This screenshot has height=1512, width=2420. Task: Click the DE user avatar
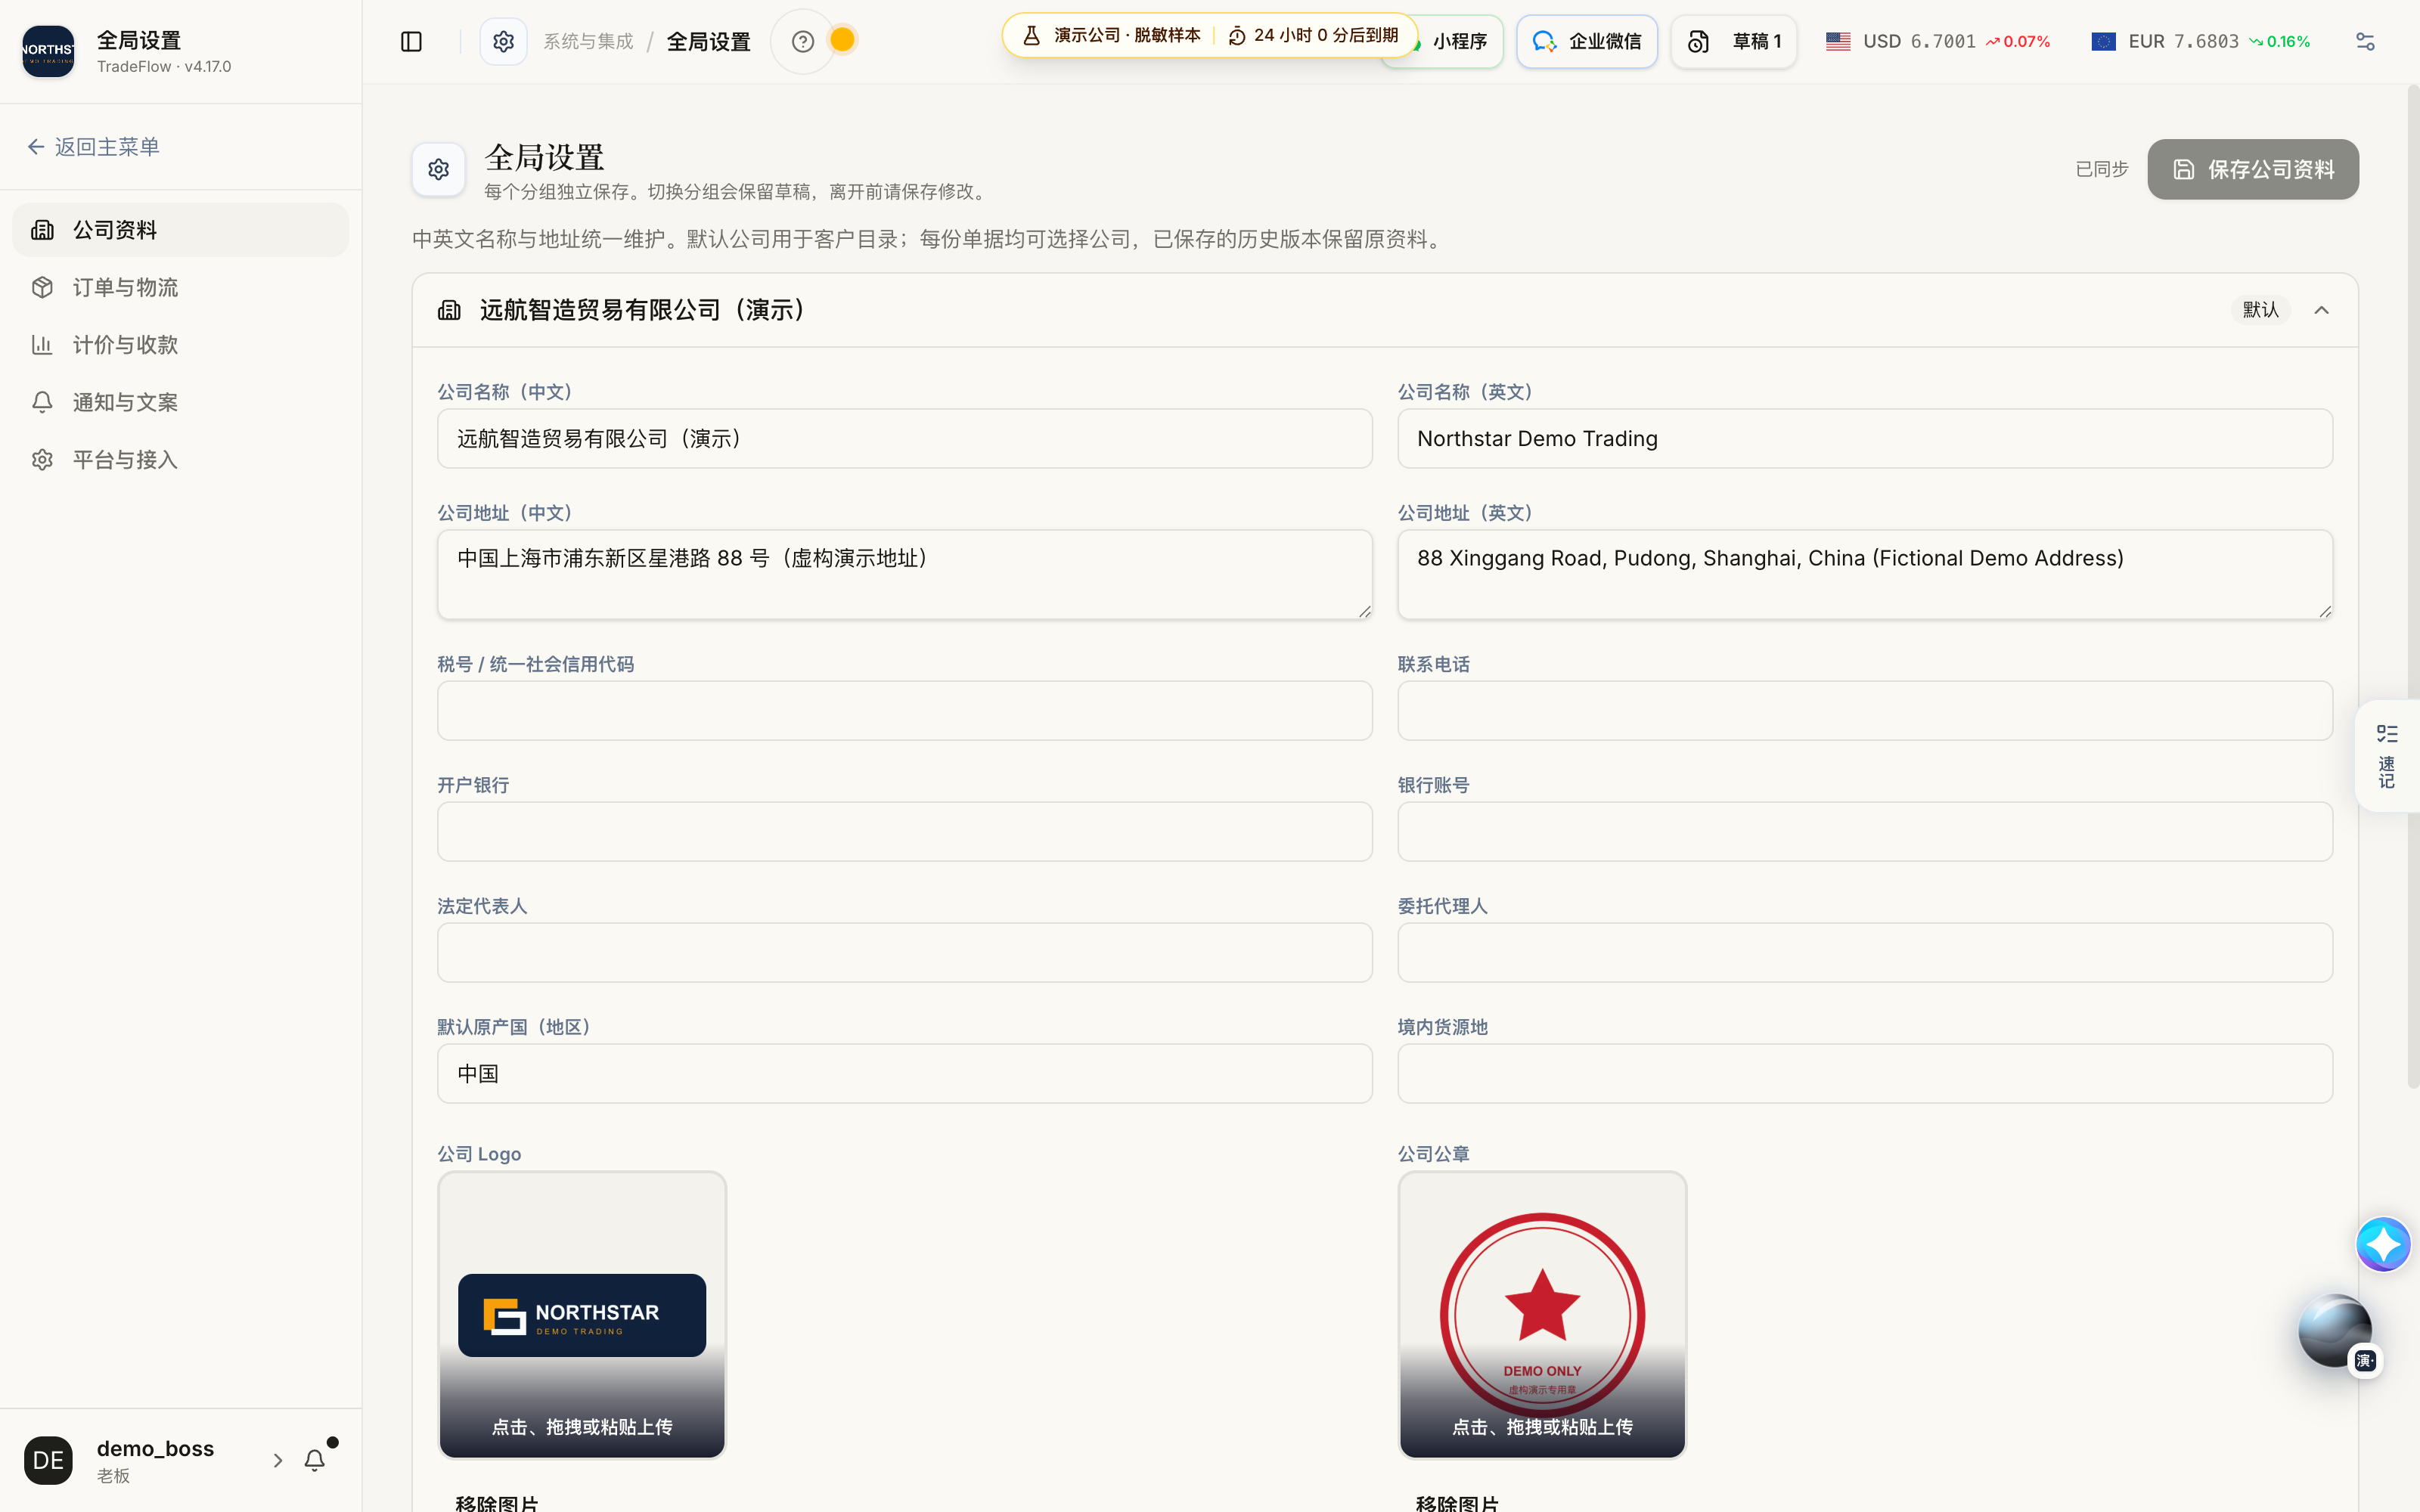click(48, 1460)
